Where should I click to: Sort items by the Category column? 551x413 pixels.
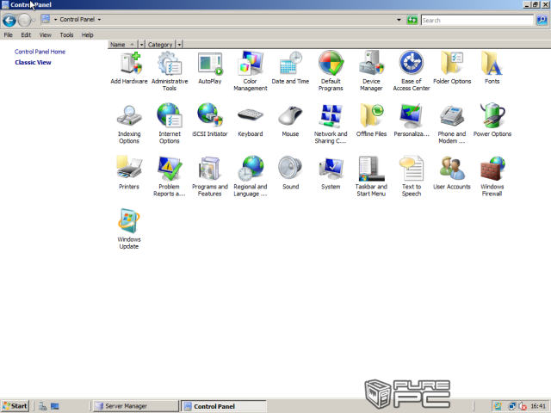coord(161,45)
